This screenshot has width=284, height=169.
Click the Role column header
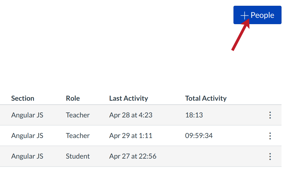(x=73, y=98)
